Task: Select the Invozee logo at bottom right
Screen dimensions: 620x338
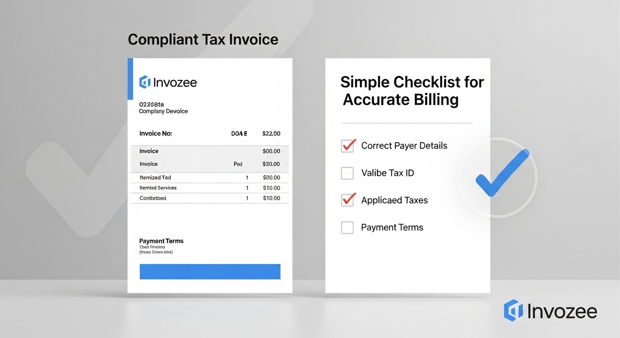Action: click(x=550, y=311)
